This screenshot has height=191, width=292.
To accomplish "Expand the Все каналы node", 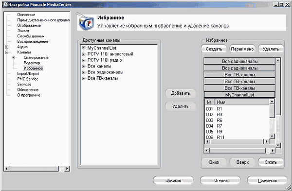I will point(84,66).
